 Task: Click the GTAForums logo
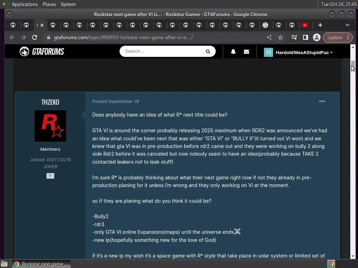(x=42, y=52)
